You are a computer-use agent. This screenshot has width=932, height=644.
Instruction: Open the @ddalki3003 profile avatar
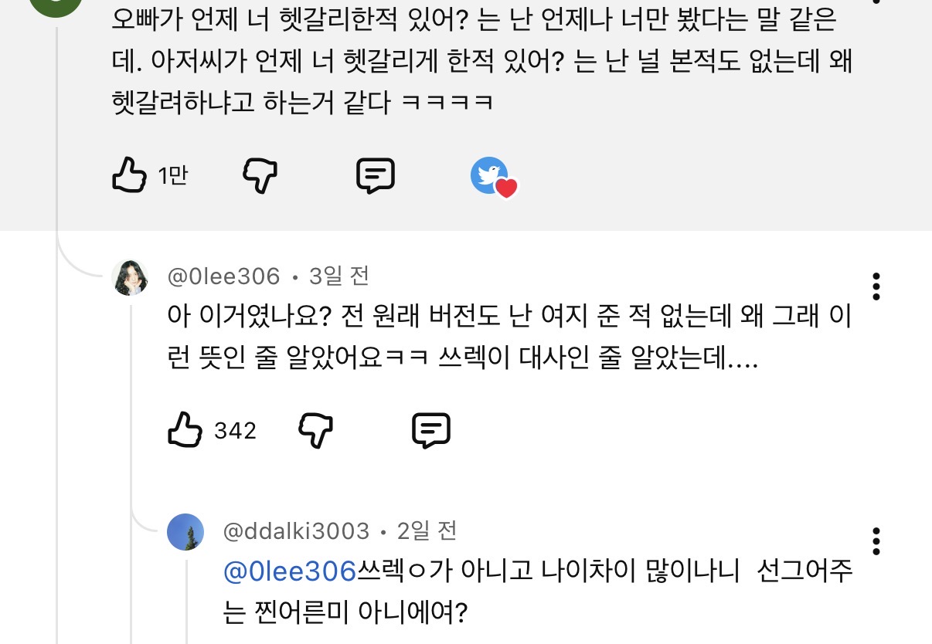point(185,532)
